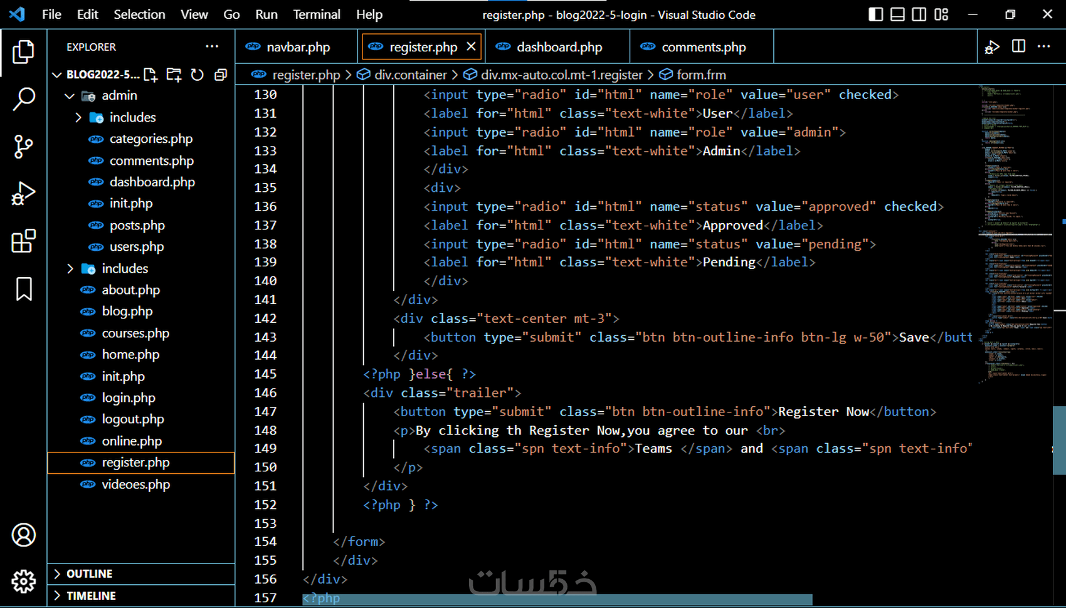Click the horizontal scrollbar in editor

tap(557, 600)
